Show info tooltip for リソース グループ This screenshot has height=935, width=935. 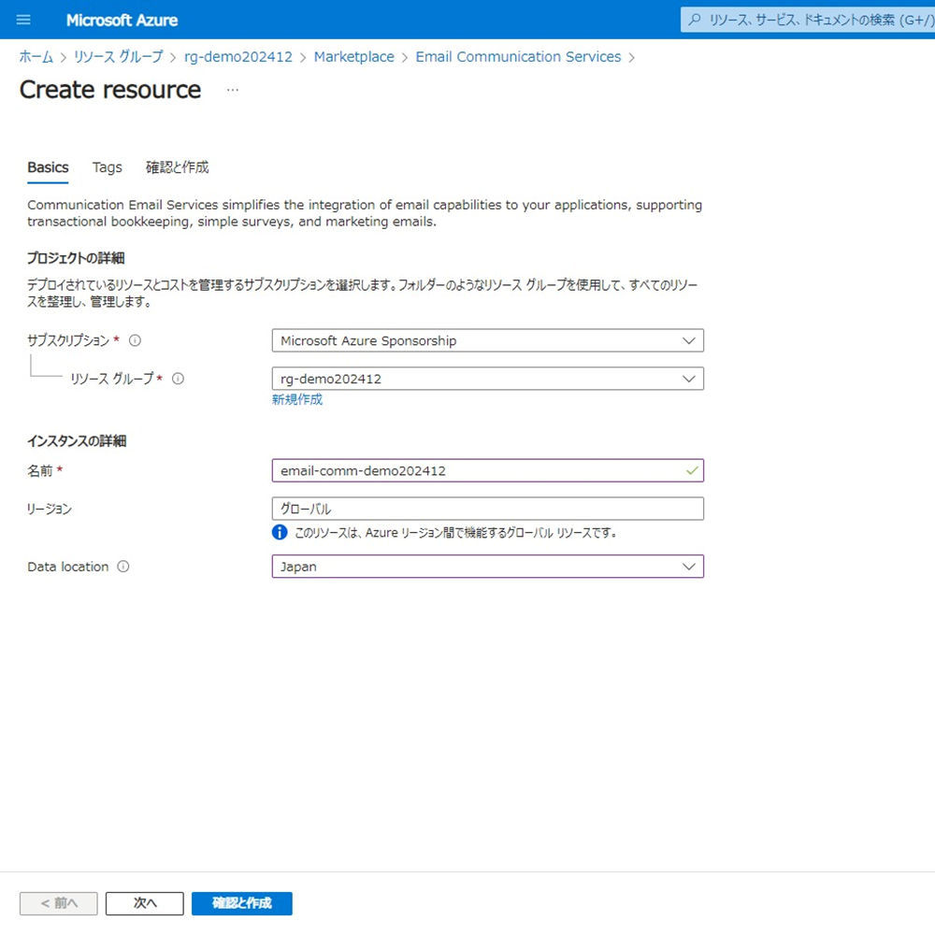tap(178, 379)
